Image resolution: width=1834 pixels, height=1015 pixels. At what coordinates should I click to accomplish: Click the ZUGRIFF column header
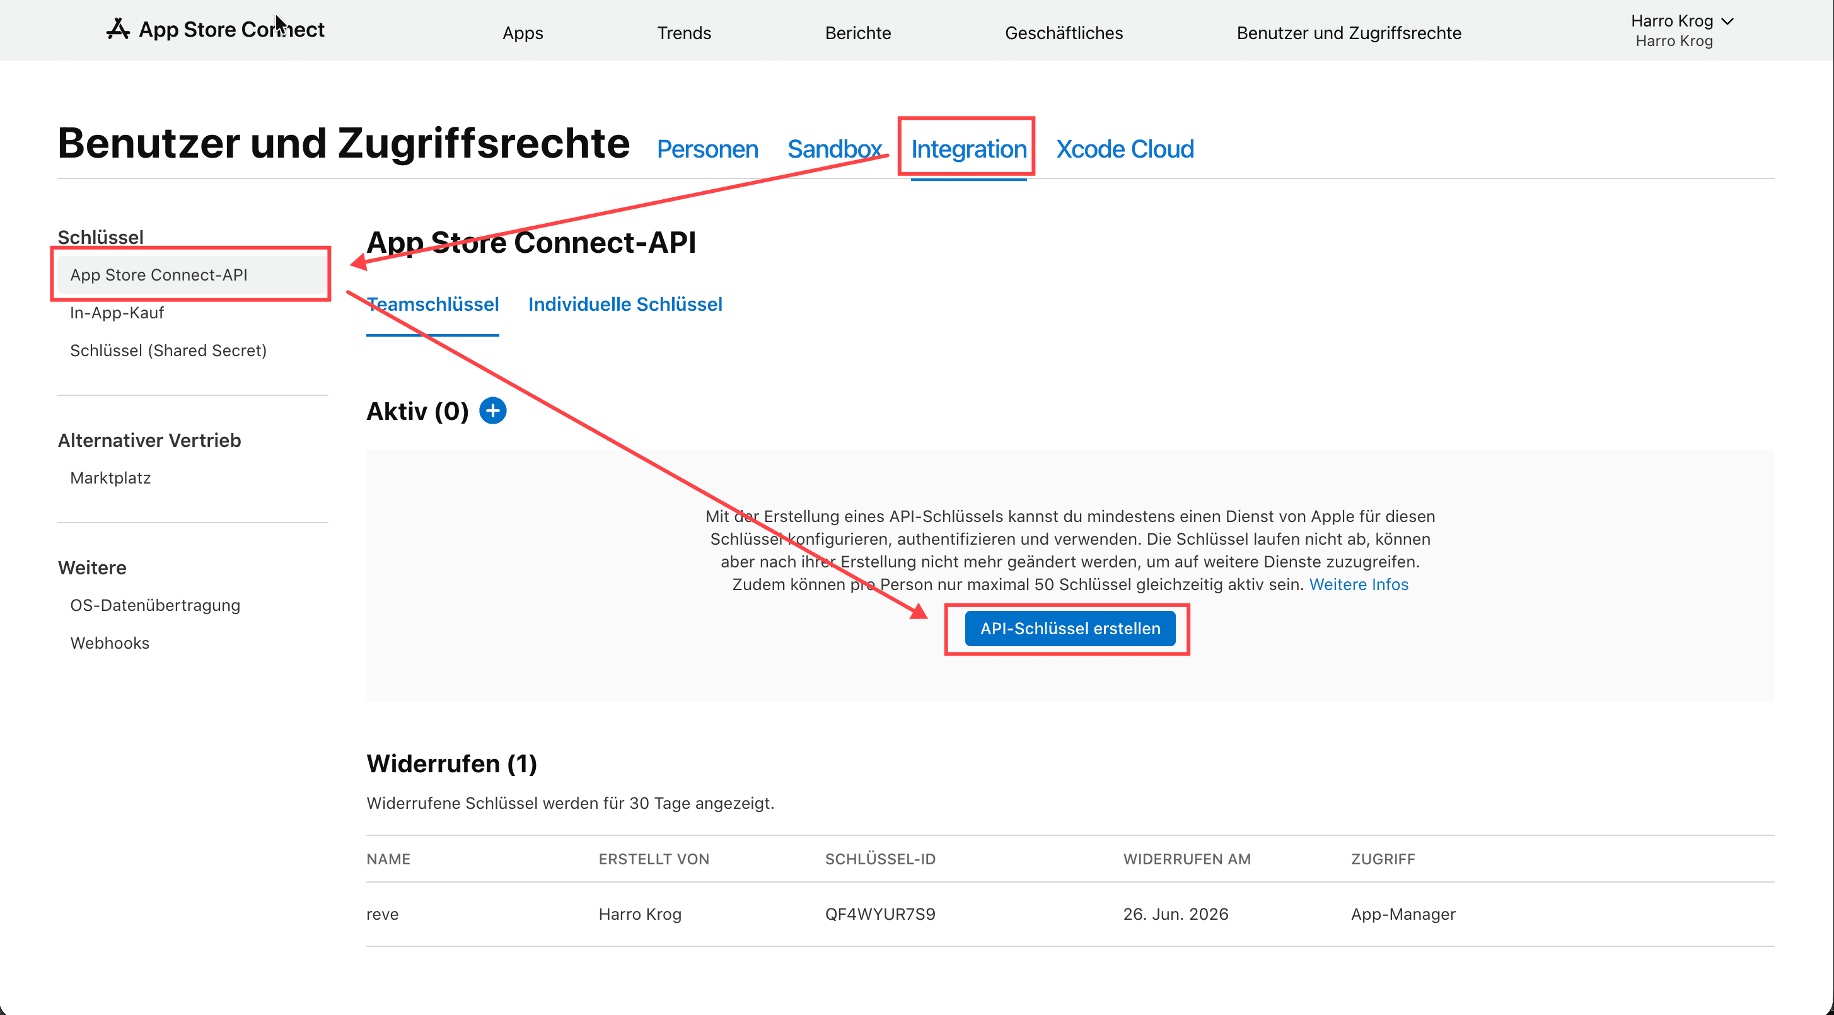(1383, 859)
